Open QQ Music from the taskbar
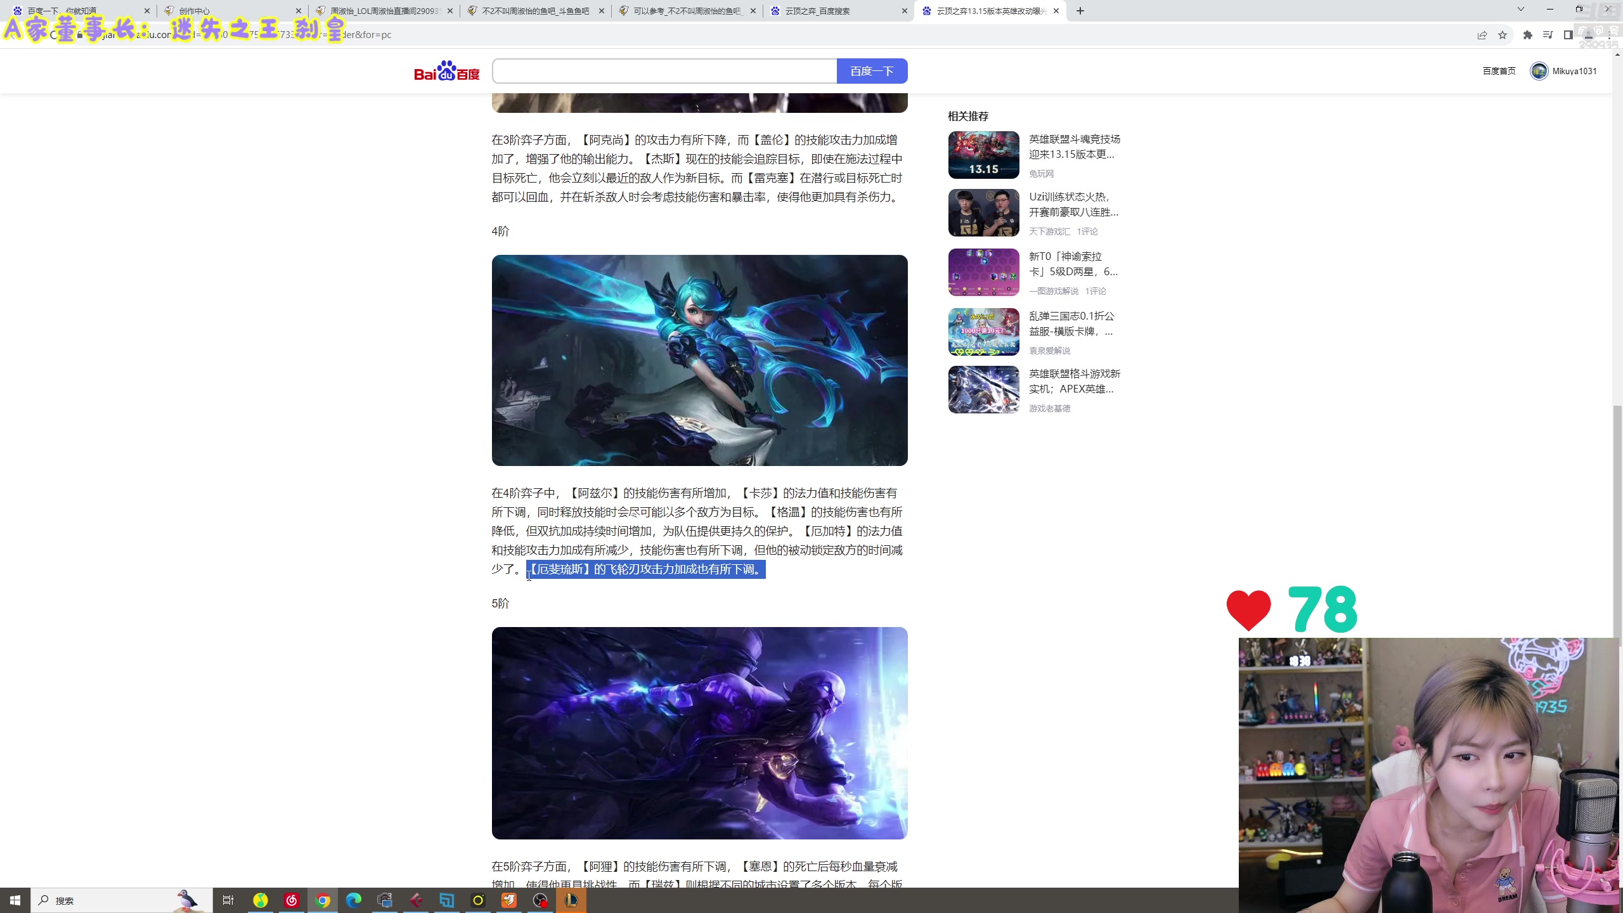The width and height of the screenshot is (1623, 913). click(261, 900)
